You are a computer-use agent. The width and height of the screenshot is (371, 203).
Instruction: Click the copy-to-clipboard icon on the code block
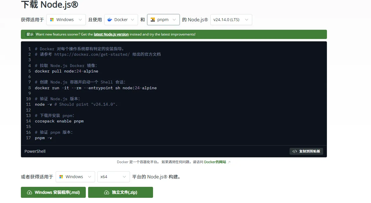pyautogui.click(x=295, y=151)
